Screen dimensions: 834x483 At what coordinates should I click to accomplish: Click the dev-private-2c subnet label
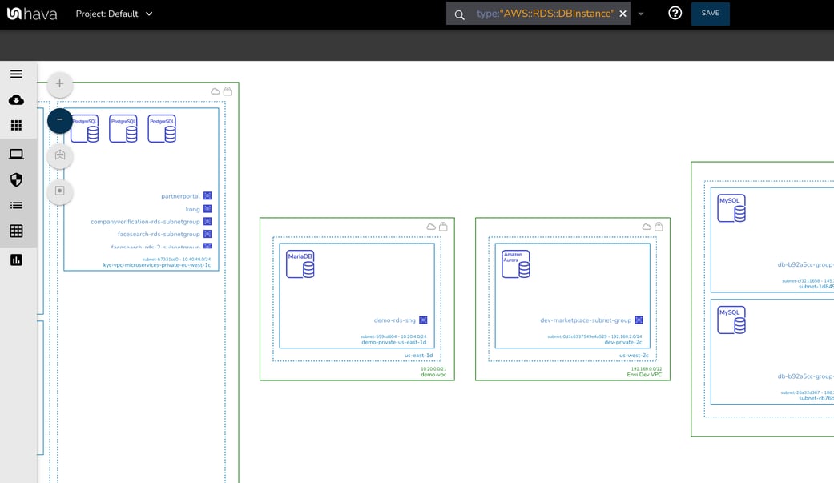(x=622, y=342)
